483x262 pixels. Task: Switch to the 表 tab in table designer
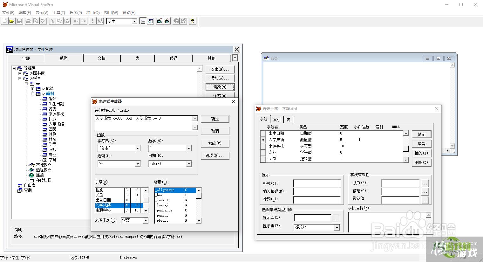point(288,120)
